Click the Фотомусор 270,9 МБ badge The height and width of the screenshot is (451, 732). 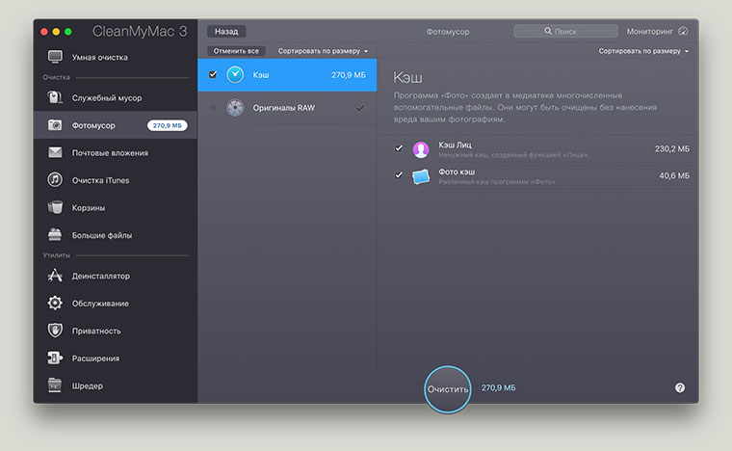[x=168, y=125]
